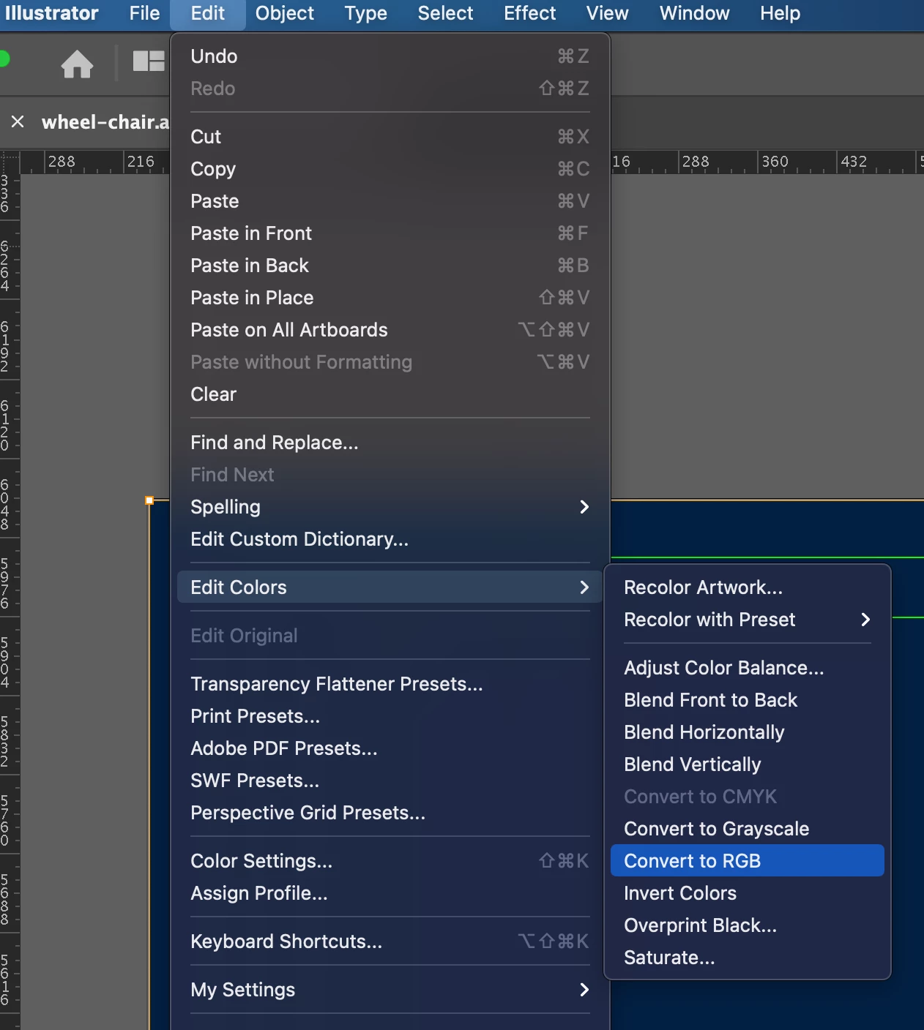Viewport: 924px width, 1030px height.
Task: Choose Clear from Edit menu
Action: [390, 394]
